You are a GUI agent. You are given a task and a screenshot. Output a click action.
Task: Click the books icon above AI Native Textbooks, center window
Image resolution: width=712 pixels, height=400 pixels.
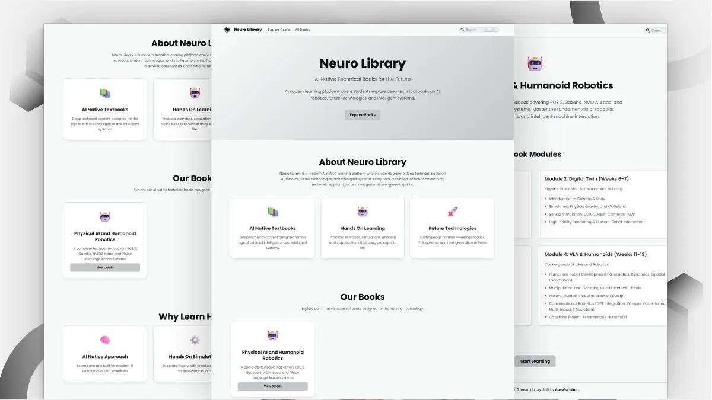point(273,212)
